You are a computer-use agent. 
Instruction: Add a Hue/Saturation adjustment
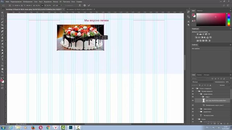click(x=196, y=38)
